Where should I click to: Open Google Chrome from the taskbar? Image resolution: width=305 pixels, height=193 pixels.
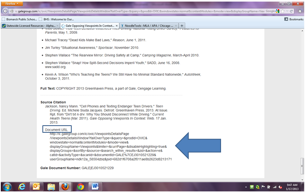(x=80, y=187)
